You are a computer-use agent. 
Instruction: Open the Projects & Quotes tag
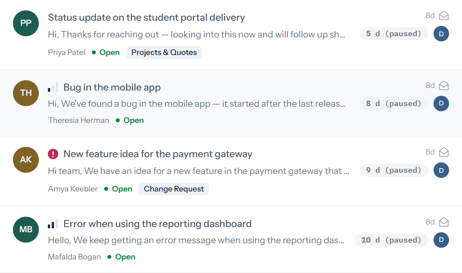point(164,52)
